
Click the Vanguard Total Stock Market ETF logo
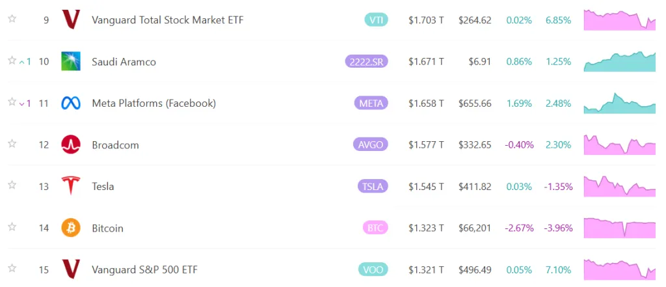click(70, 20)
